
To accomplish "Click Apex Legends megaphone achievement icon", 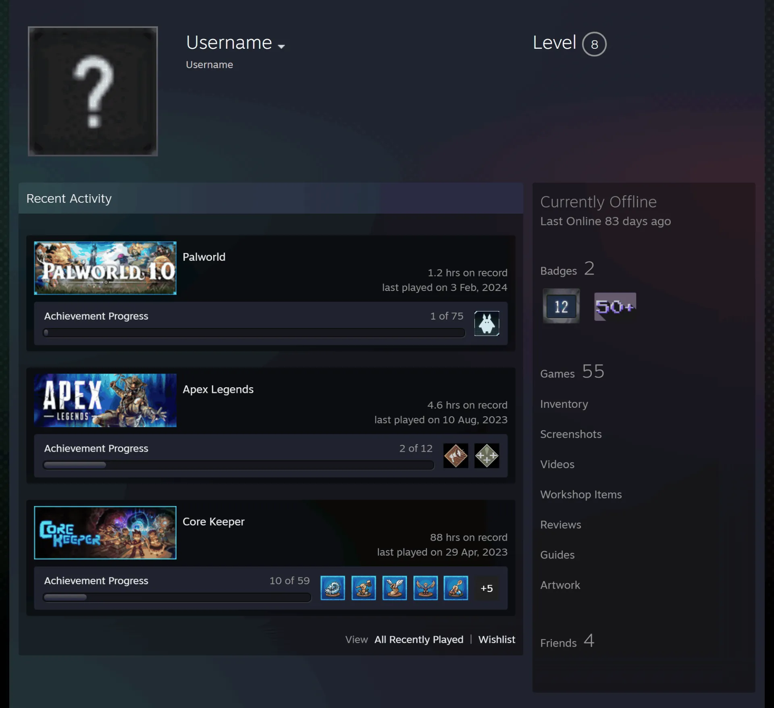I will (x=456, y=456).
